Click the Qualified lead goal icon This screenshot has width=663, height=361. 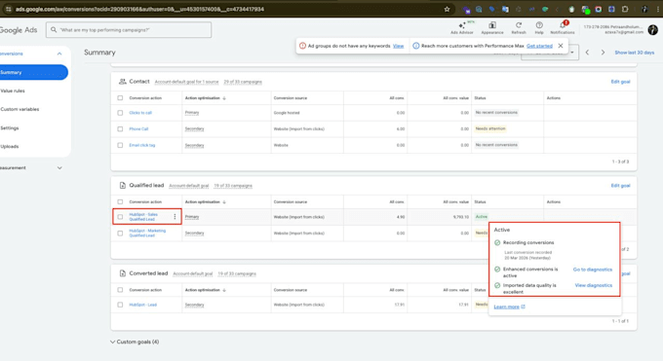[x=122, y=185]
